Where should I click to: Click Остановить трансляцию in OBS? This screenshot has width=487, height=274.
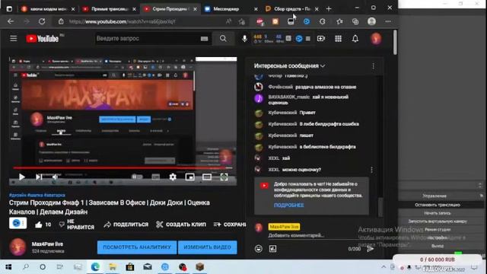pyautogui.click(x=438, y=205)
